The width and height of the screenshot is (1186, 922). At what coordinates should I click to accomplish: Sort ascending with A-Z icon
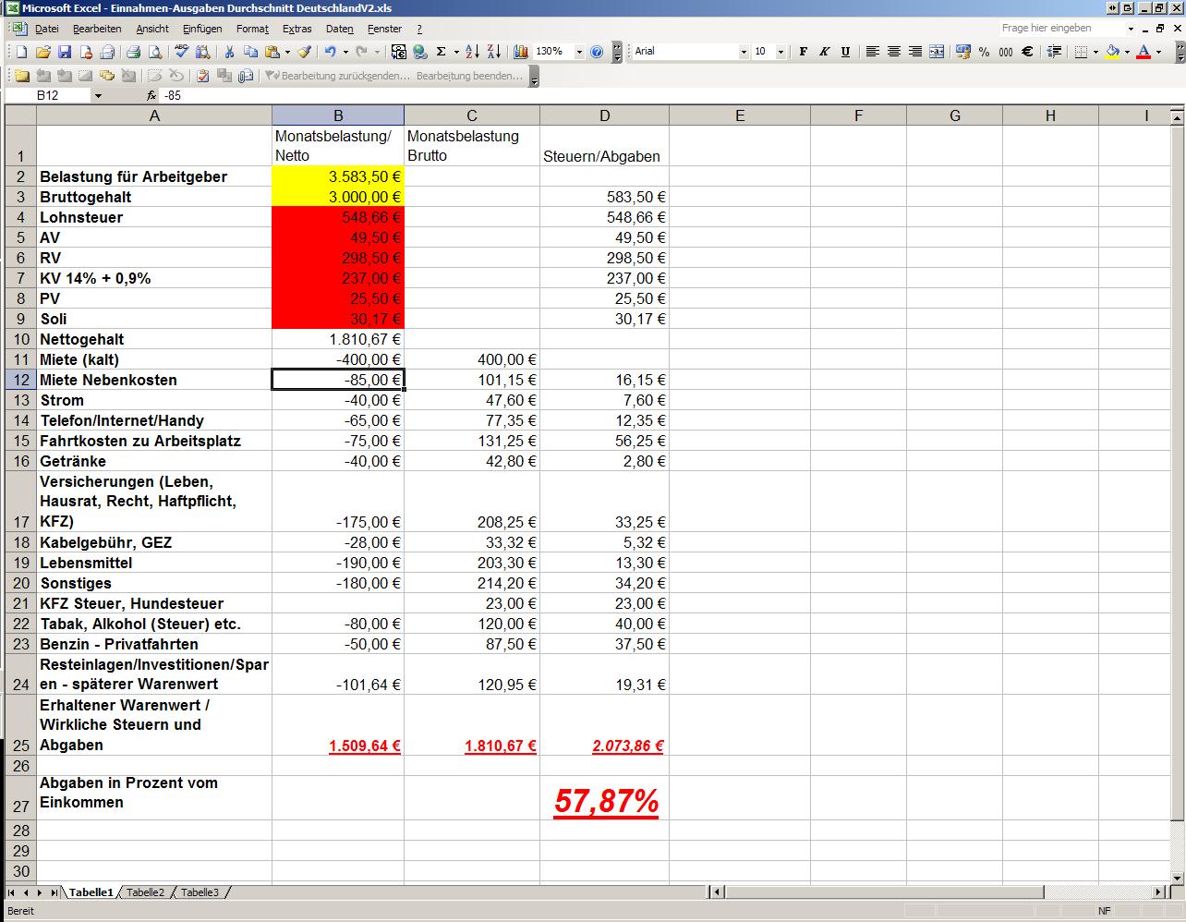(x=472, y=52)
